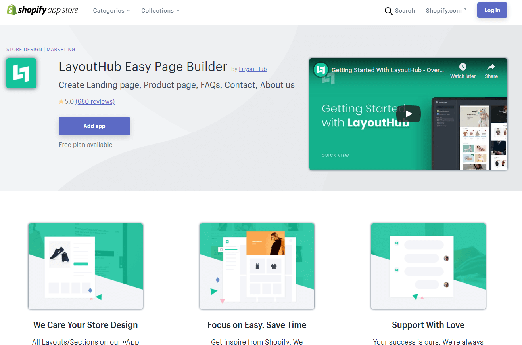Expand the Collections dropdown

pos(160,11)
